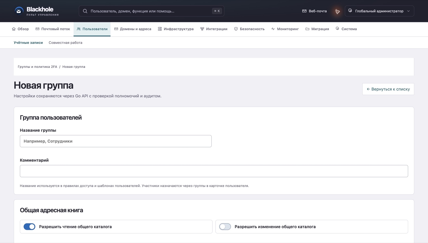The width and height of the screenshot is (428, 243).
Task: Enable Разрешить изменение общего каталога toggle
Action: tap(225, 227)
